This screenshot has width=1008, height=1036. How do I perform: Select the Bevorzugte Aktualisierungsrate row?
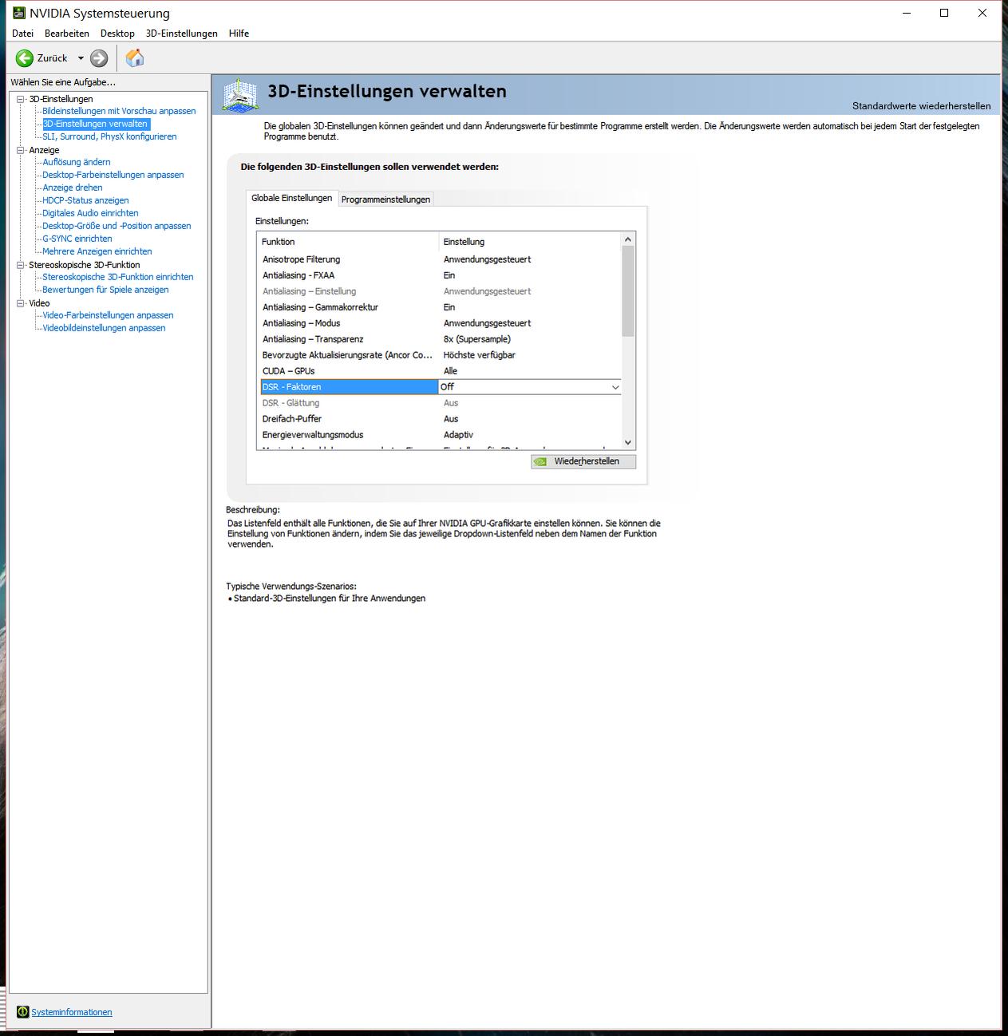coord(439,355)
